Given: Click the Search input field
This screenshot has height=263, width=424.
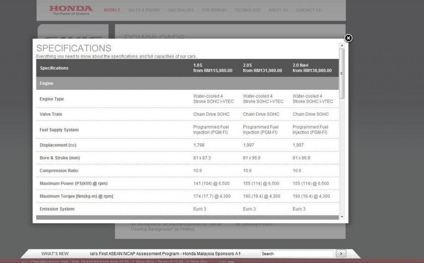Looking at the screenshot, I should [296, 253].
